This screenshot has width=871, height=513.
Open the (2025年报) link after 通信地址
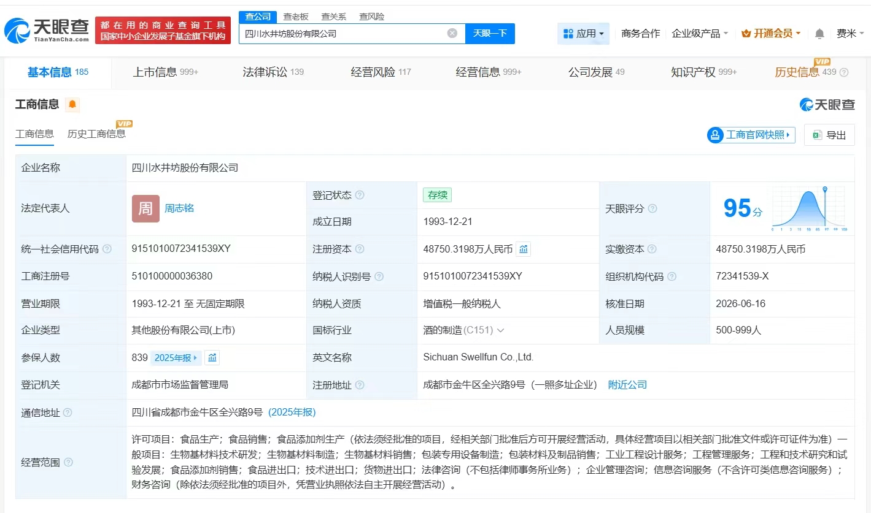pos(292,412)
